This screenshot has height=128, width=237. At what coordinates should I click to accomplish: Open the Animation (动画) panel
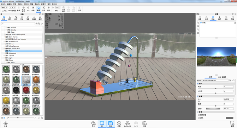pos(119,124)
